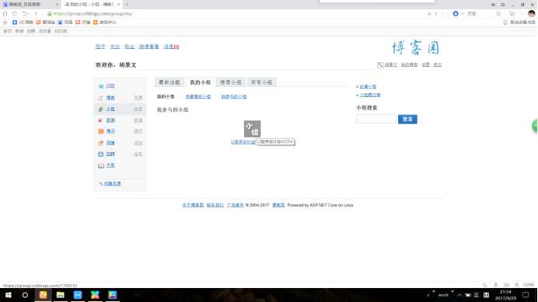The height and width of the screenshot is (302, 538).
Task: Open the C程序设计 group link under thumbnail
Action: click(243, 142)
